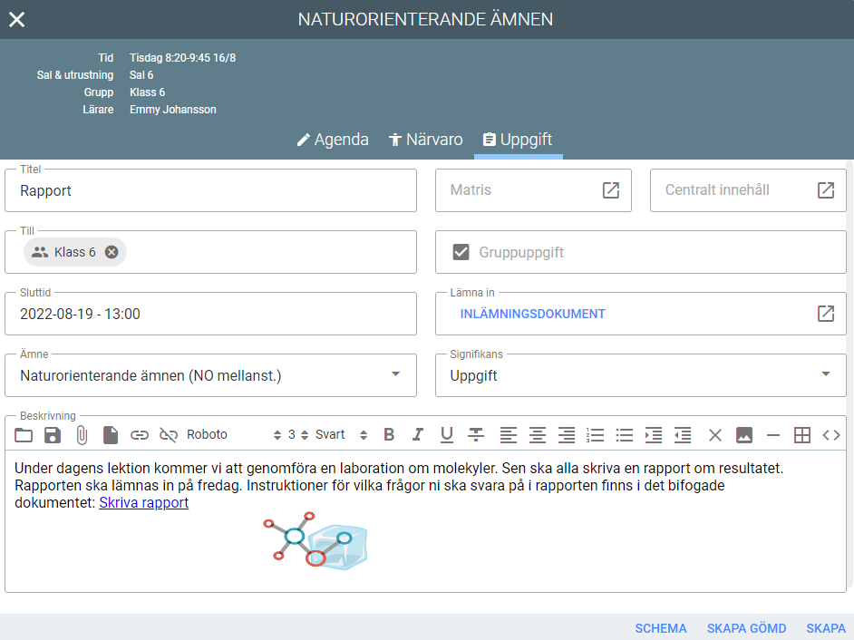Click the SKAPA GÖMD button
The image size is (854, 640).
coord(746,628)
